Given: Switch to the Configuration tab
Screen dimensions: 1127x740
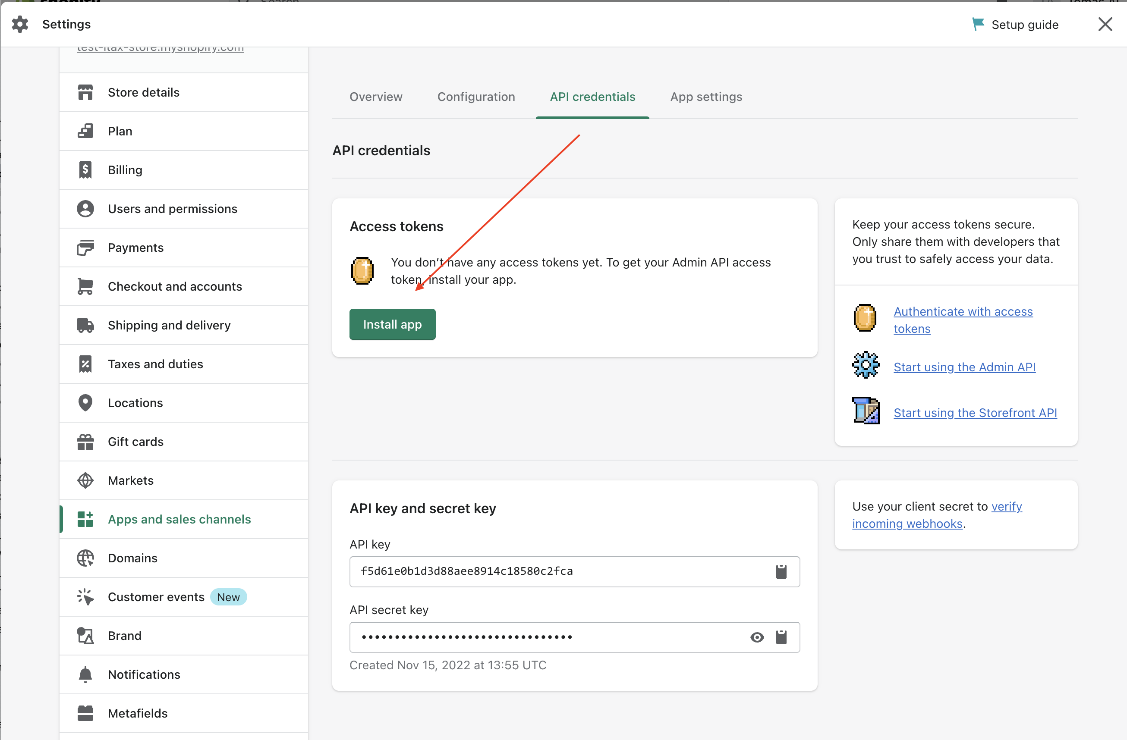Looking at the screenshot, I should pos(476,97).
